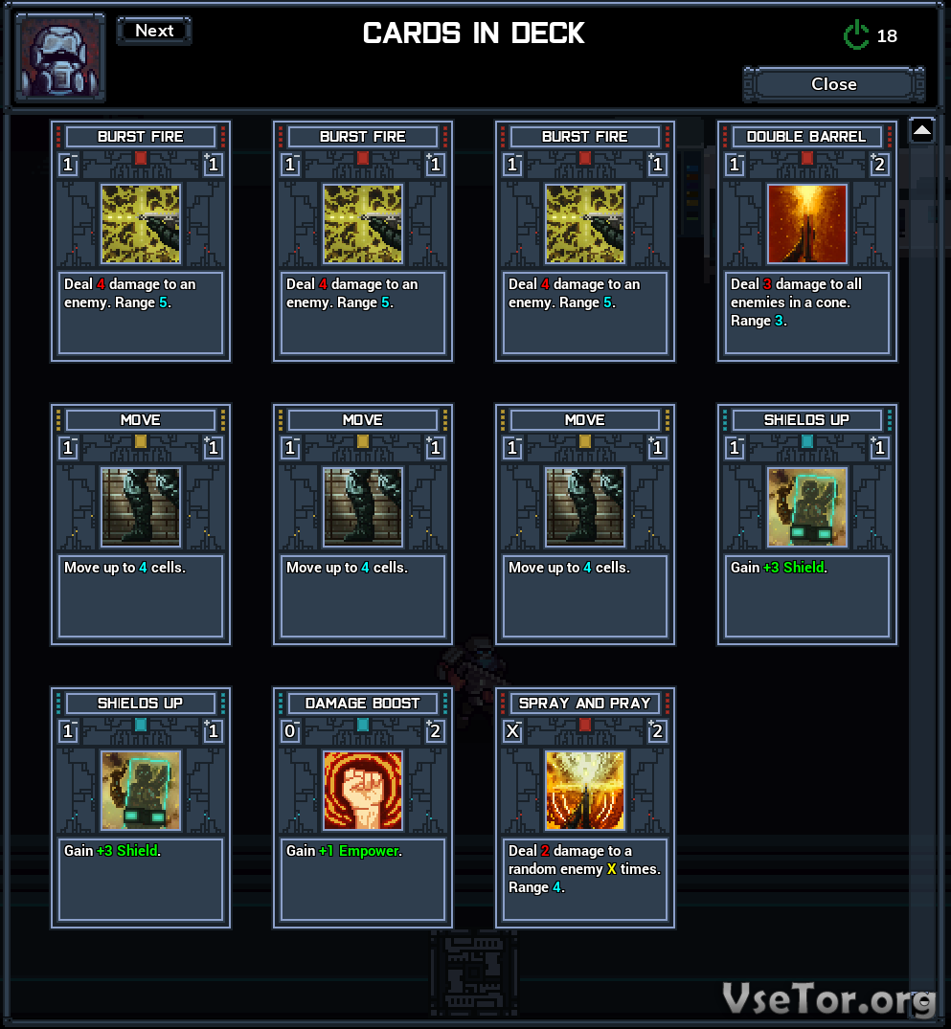The height and width of the screenshot is (1029, 951).
Task: Click the 0 cost icon on Damage Boost
Action: (290, 730)
